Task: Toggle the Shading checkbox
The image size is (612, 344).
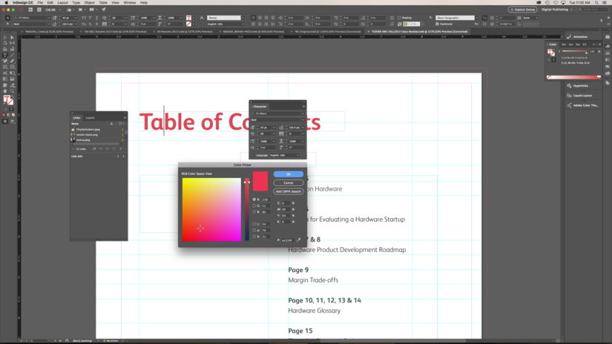Action: [399, 18]
